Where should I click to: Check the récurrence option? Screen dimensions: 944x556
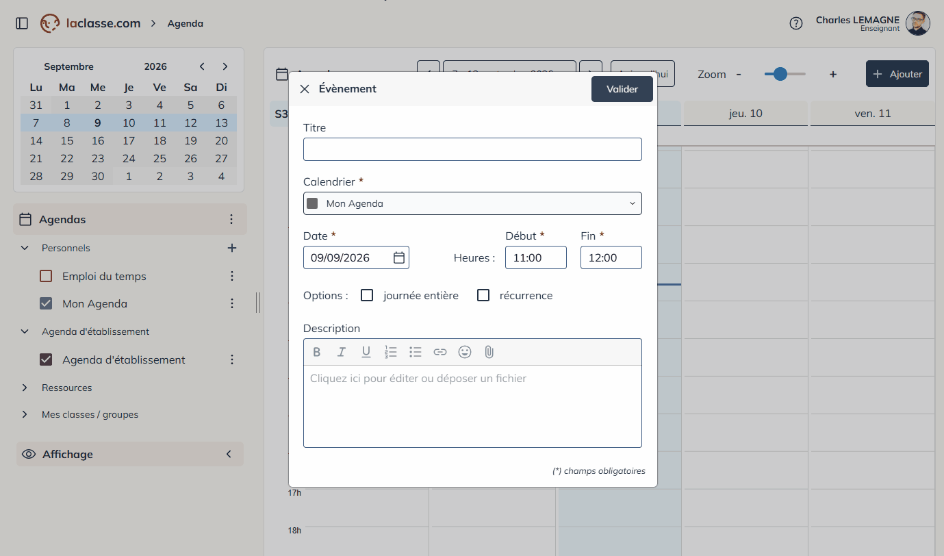(x=483, y=295)
